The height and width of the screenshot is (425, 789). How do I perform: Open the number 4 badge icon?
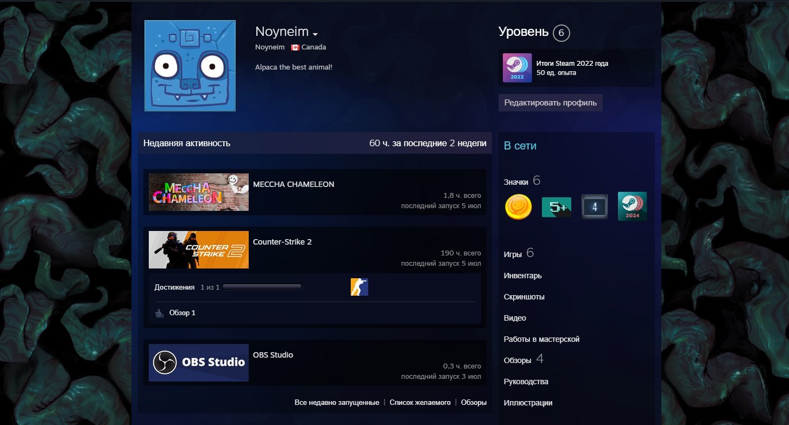(x=595, y=207)
